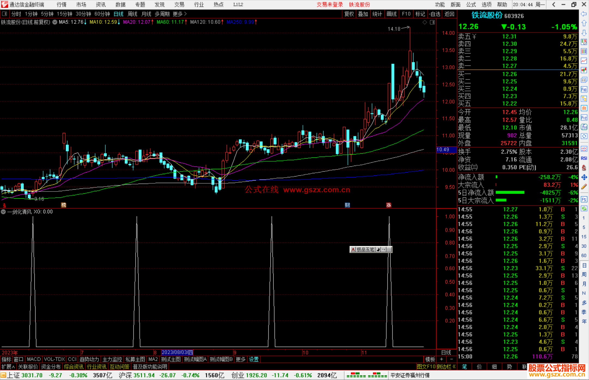Screen dimensions: 589x380
Task: Click the back arrow icon in right sidebar
Action: click(584, 14)
